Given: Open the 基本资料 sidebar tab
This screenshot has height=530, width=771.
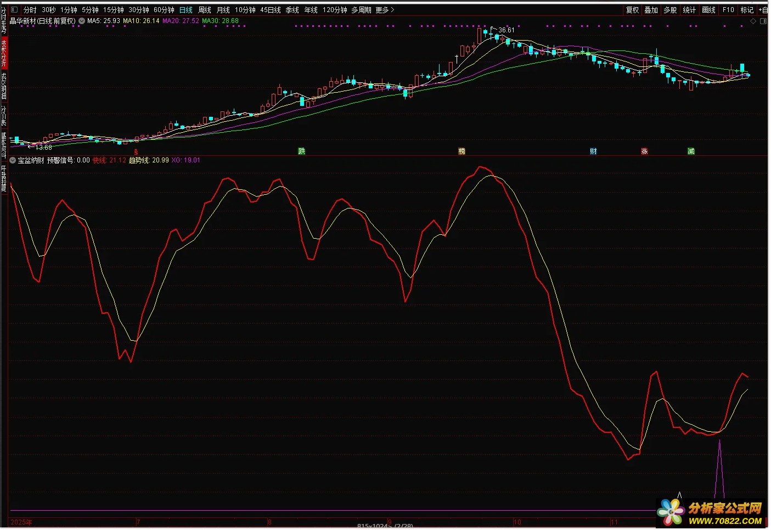Looking at the screenshot, I should click(x=4, y=145).
